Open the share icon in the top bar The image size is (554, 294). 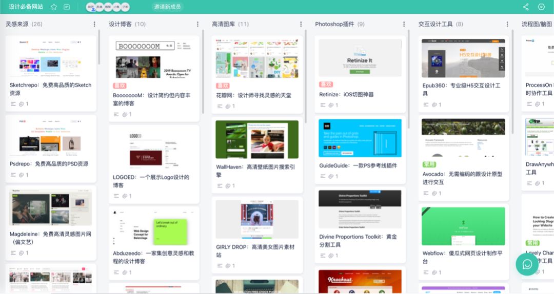click(526, 7)
